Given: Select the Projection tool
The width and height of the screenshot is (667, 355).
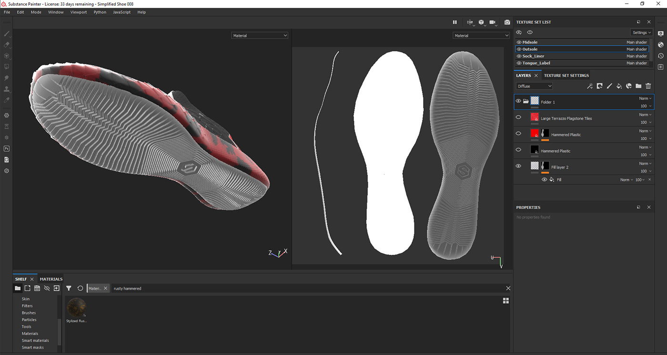Looking at the screenshot, I should (x=7, y=56).
